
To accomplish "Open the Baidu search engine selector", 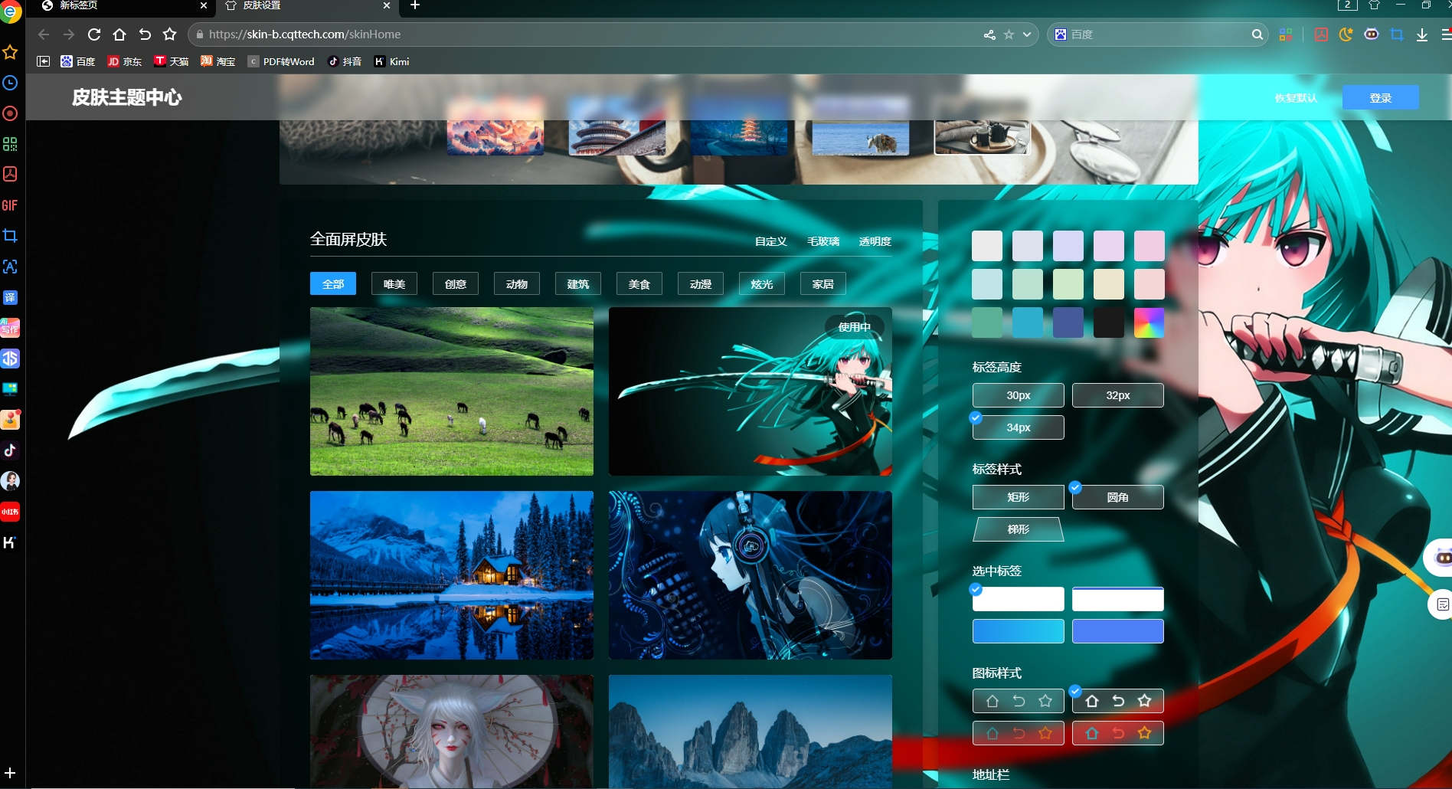I will point(1061,34).
